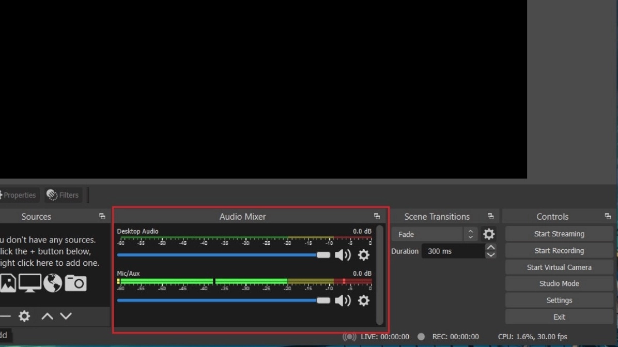The height and width of the screenshot is (347, 618).
Task: Undock the Audio Mixer panel
Action: pyautogui.click(x=377, y=216)
